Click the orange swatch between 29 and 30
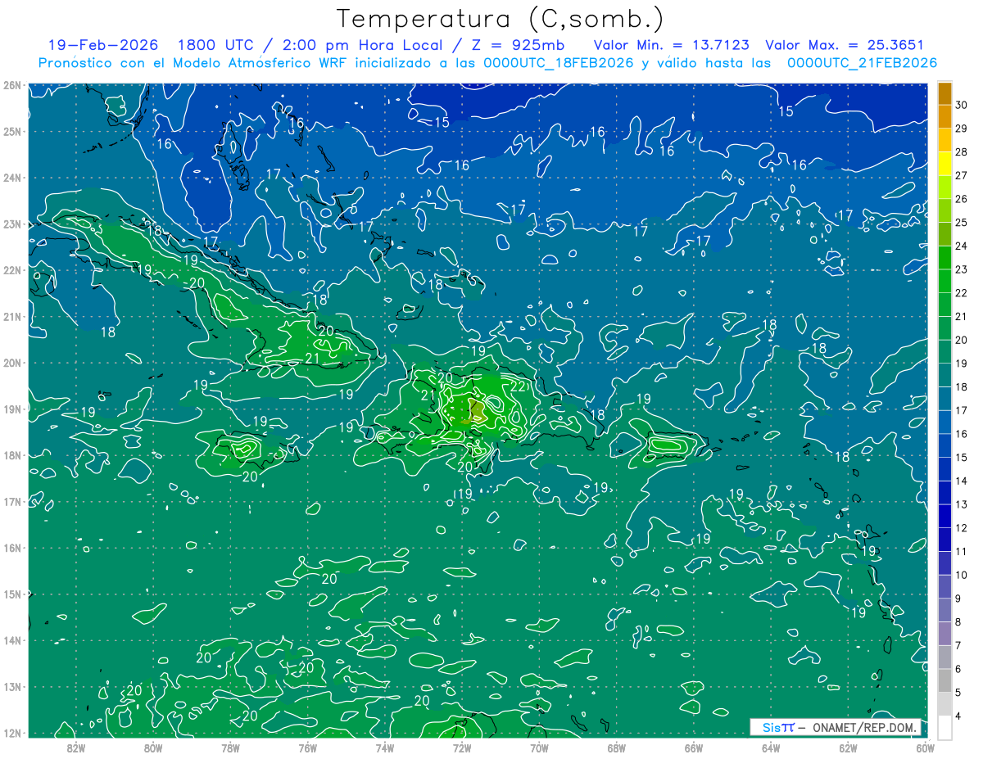Image resolution: width=983 pixels, height=759 pixels. (x=944, y=117)
